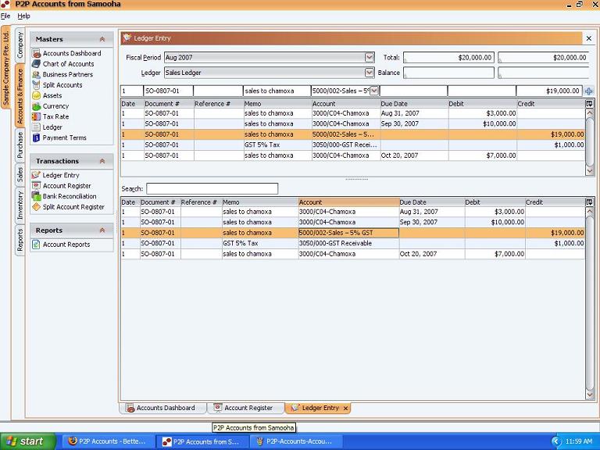Click the Chart of Accounts book icon
This screenshot has width=600, height=450.
click(37, 64)
